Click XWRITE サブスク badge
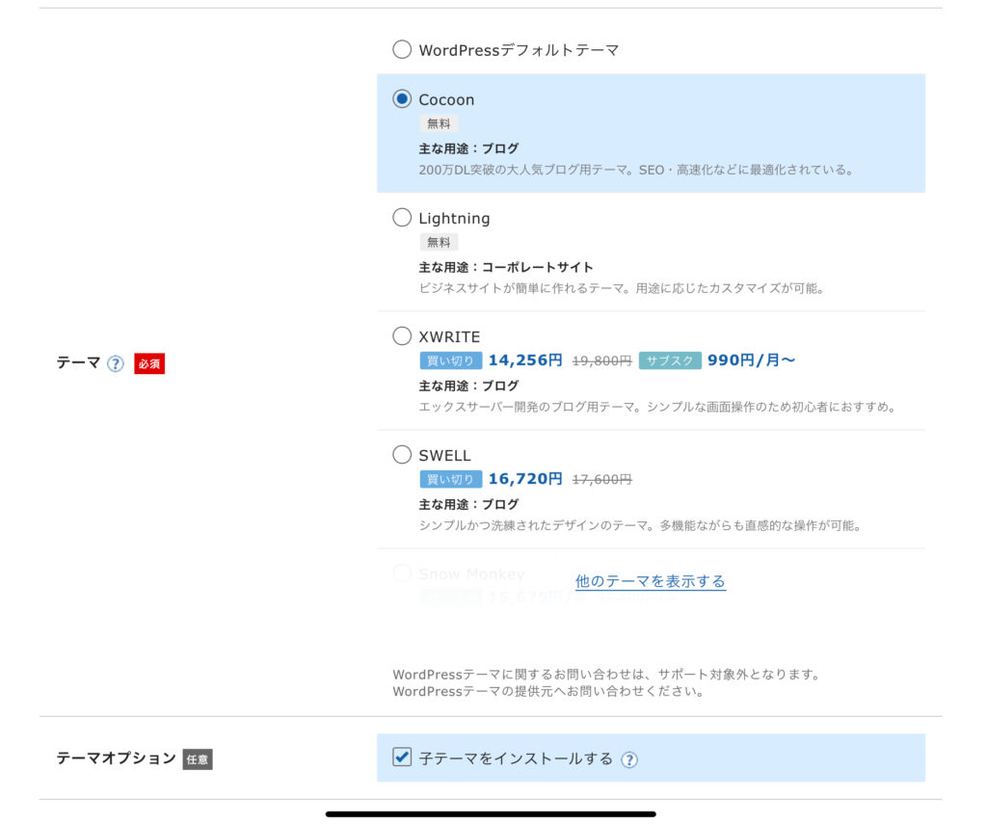Image resolution: width=987 pixels, height=825 pixels. coord(670,360)
